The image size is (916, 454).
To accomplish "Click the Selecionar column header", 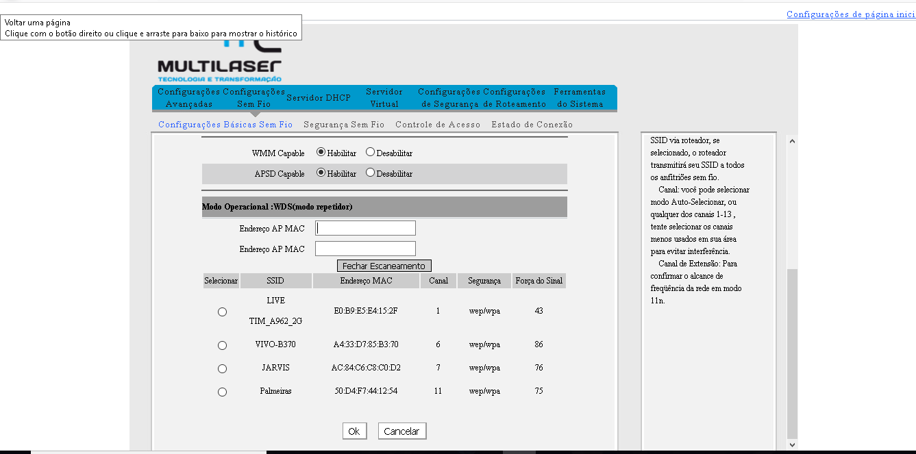I will [x=221, y=281].
